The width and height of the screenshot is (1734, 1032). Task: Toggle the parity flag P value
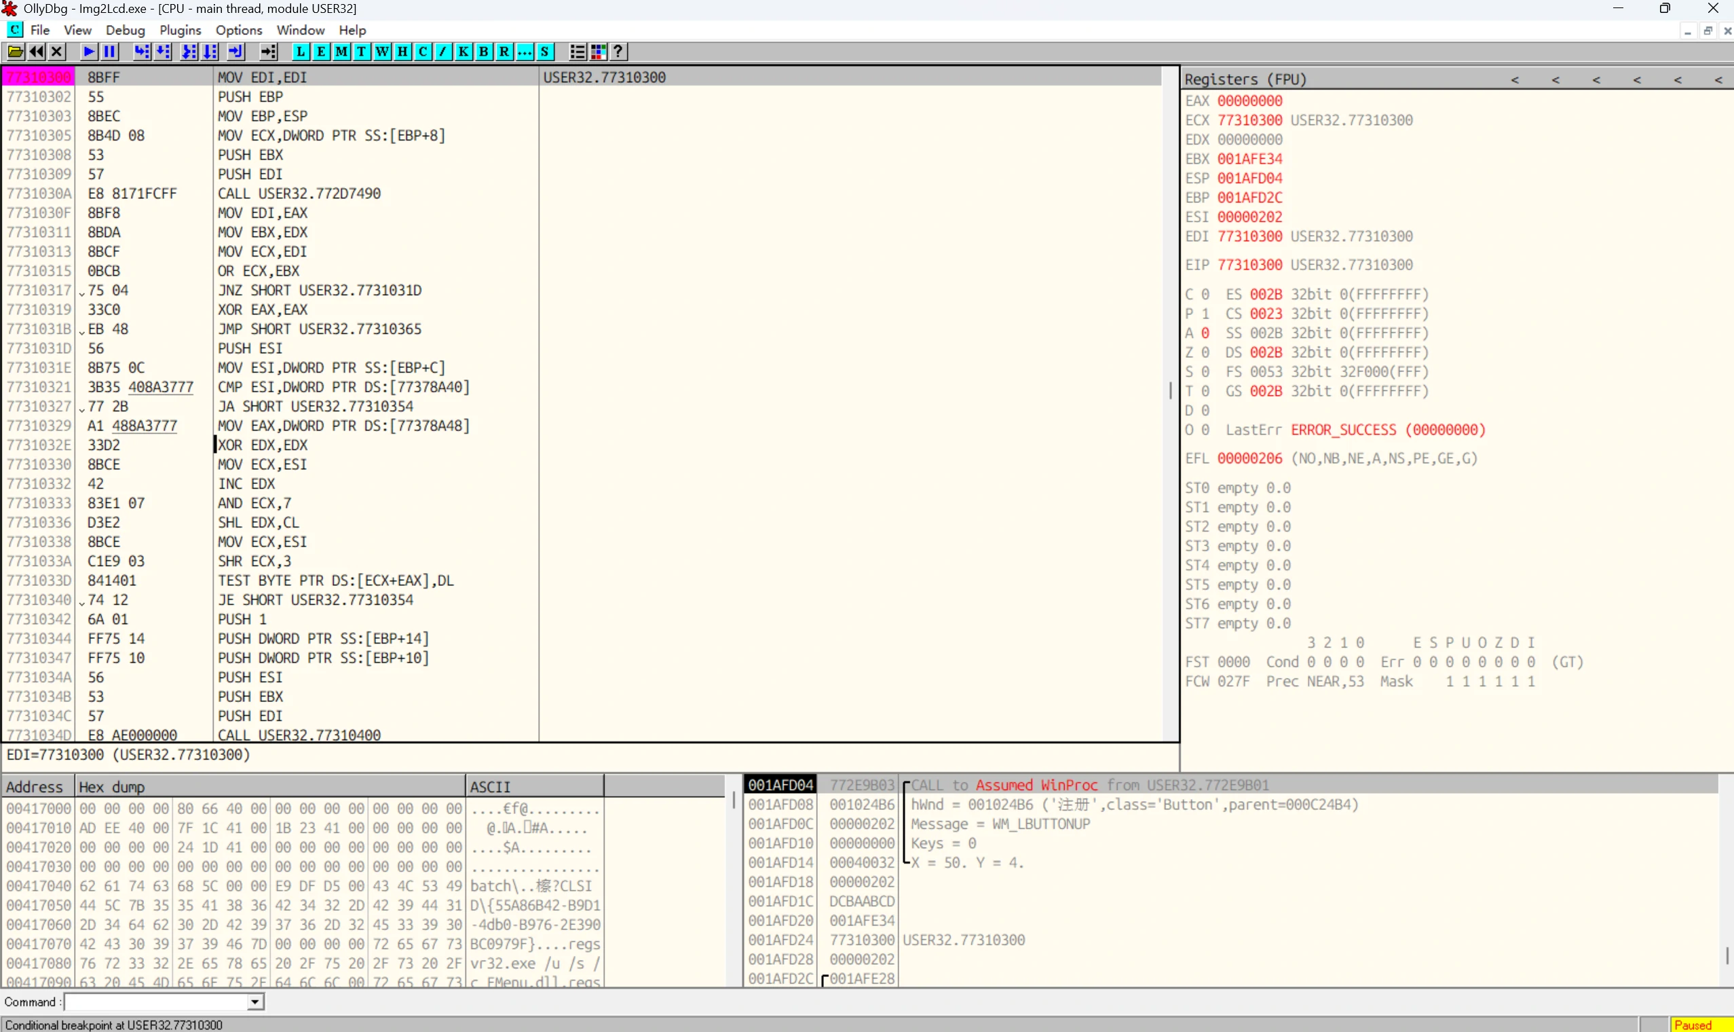[1205, 314]
